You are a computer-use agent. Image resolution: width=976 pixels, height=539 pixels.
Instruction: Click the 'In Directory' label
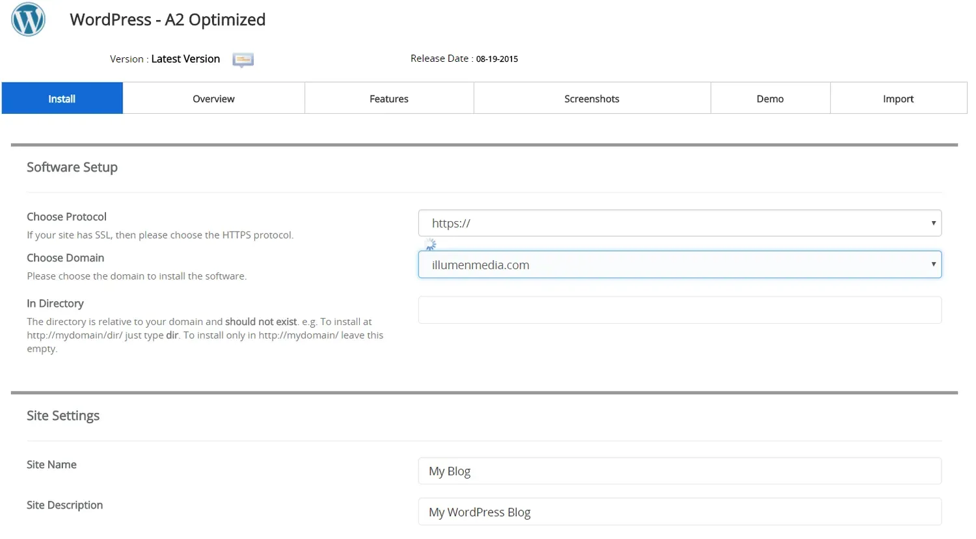[x=55, y=304]
